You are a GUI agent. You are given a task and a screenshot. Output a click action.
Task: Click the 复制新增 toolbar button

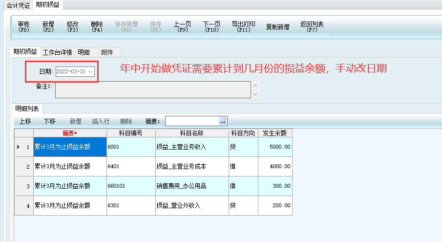pos(277,27)
